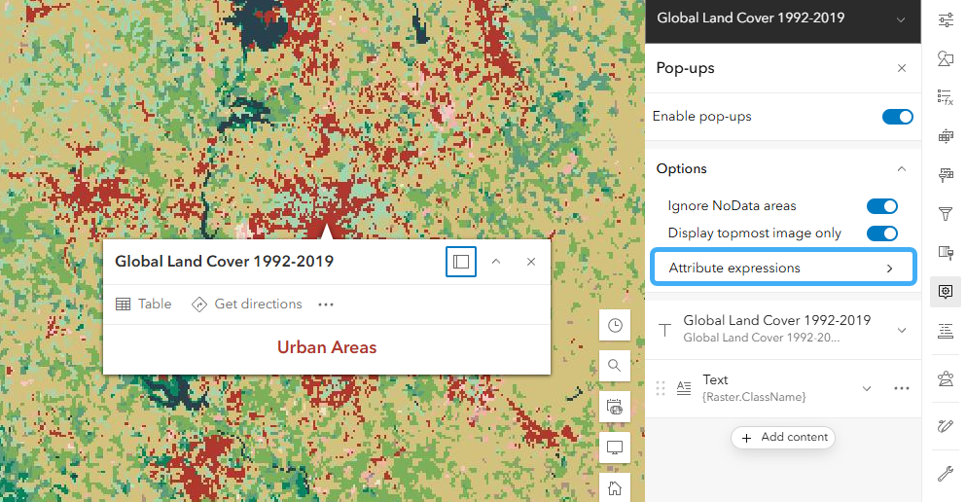This screenshot has width=966, height=502.
Task: Click the {Raster.ClassName} text label
Action: point(754,397)
